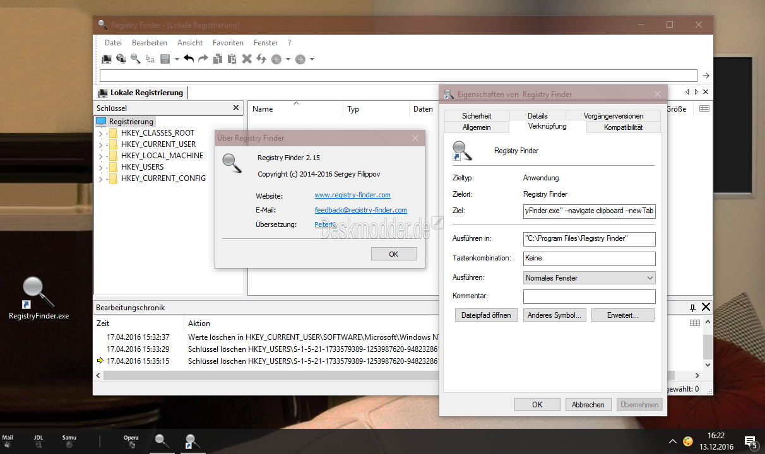Open the www.registry-finder.com website link

tap(352, 195)
